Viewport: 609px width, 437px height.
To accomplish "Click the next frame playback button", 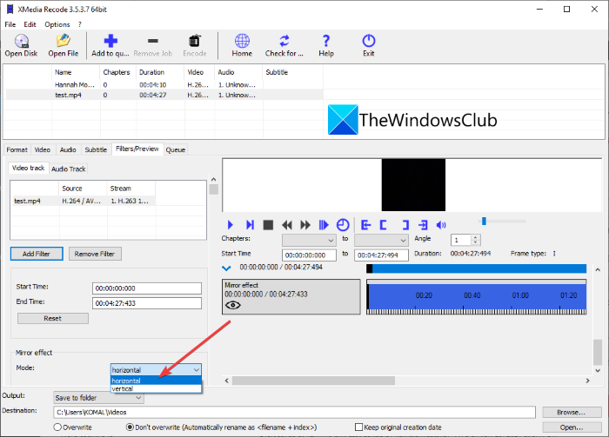I will coord(250,225).
